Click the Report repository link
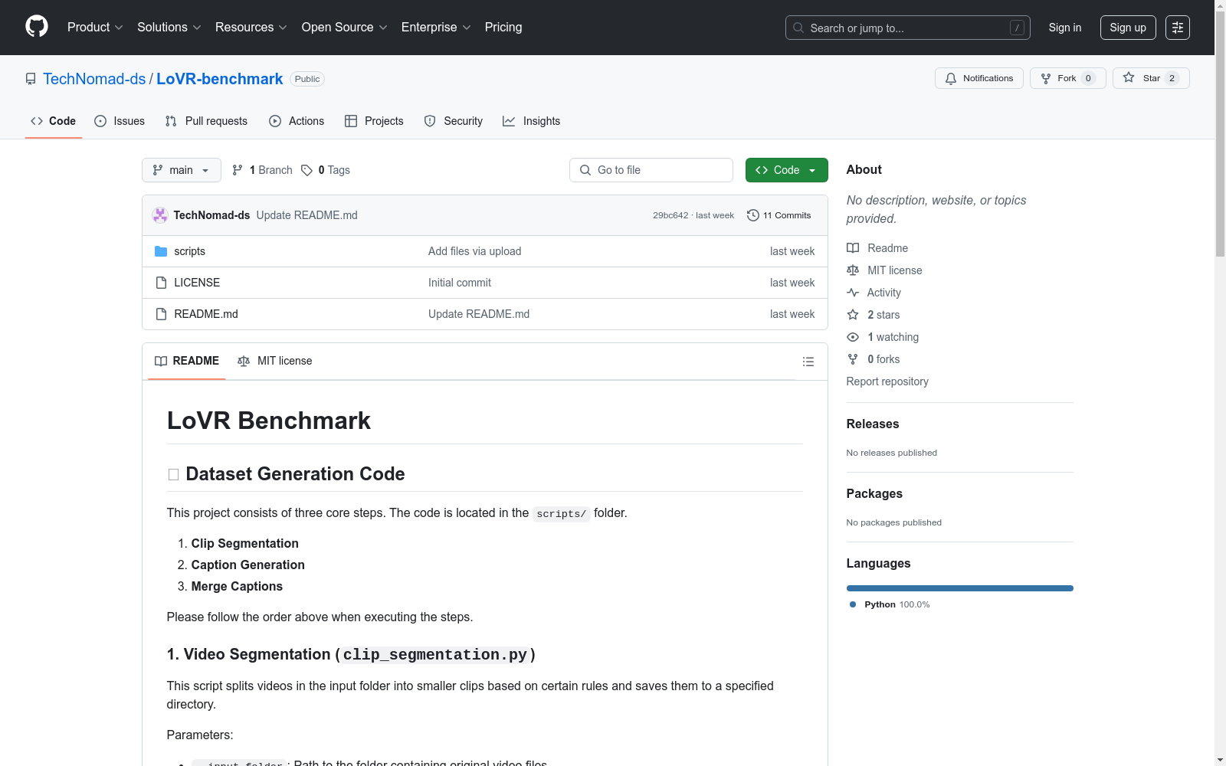Image resolution: width=1226 pixels, height=766 pixels. click(x=887, y=381)
